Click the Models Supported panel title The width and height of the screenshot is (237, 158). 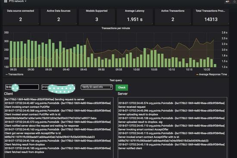click(97, 11)
